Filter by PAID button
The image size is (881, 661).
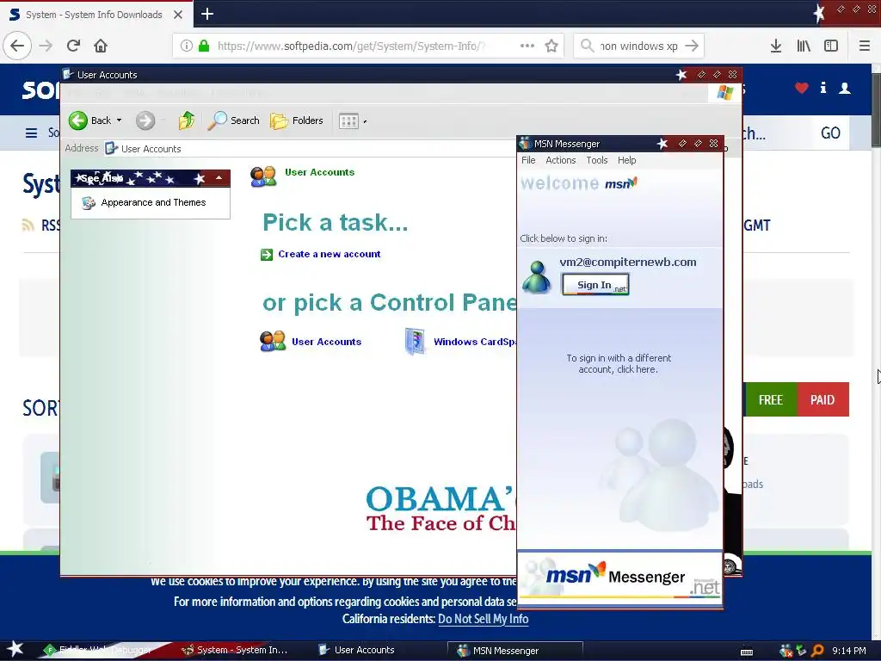822,399
